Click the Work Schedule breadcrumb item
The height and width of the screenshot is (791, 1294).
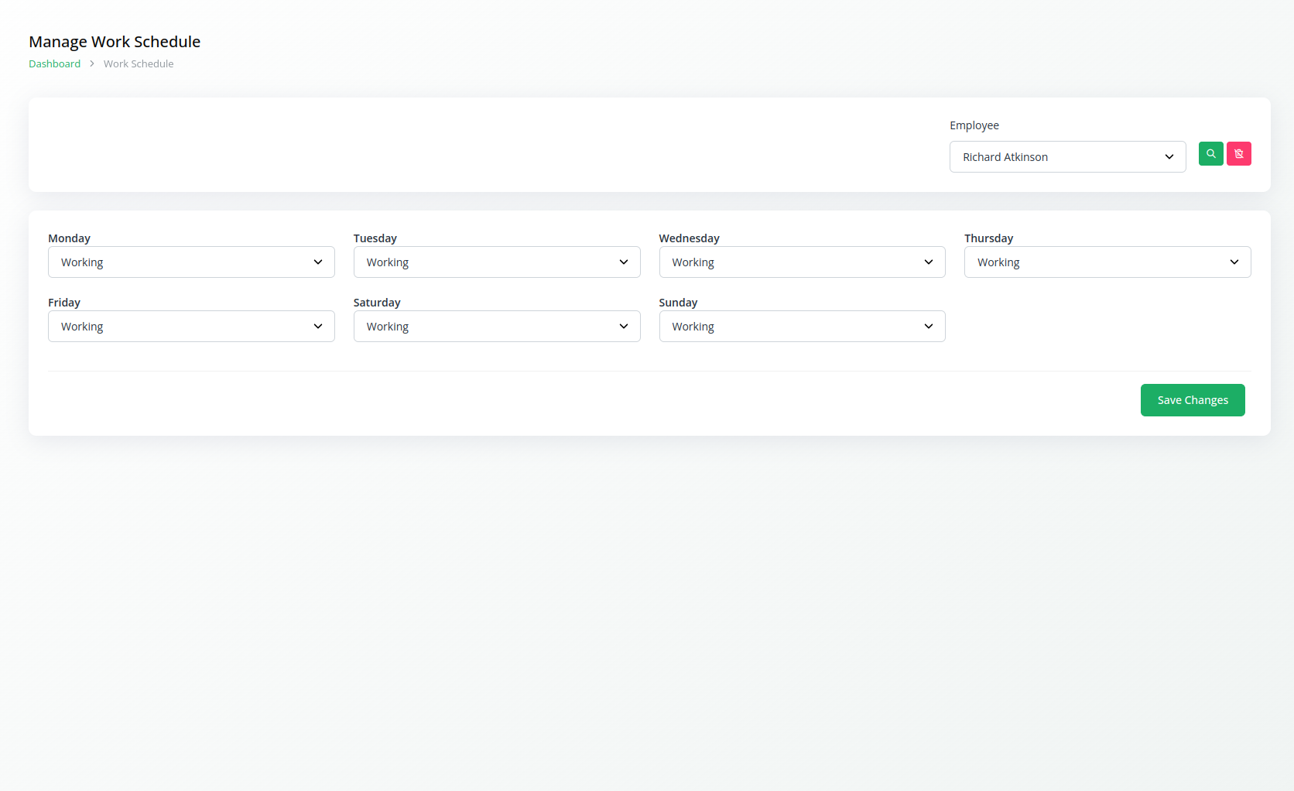139,64
